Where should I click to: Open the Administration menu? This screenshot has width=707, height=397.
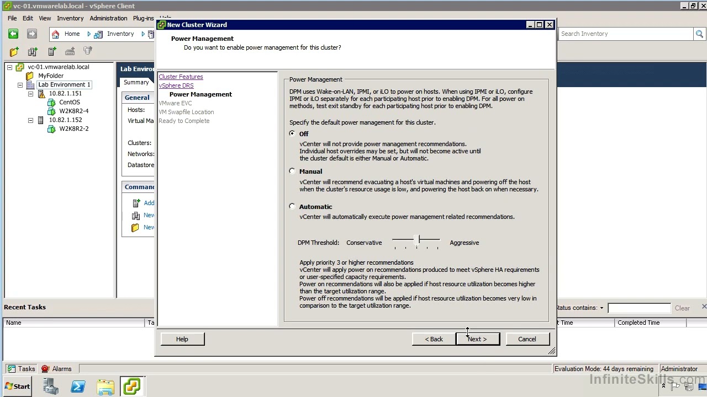click(x=108, y=18)
